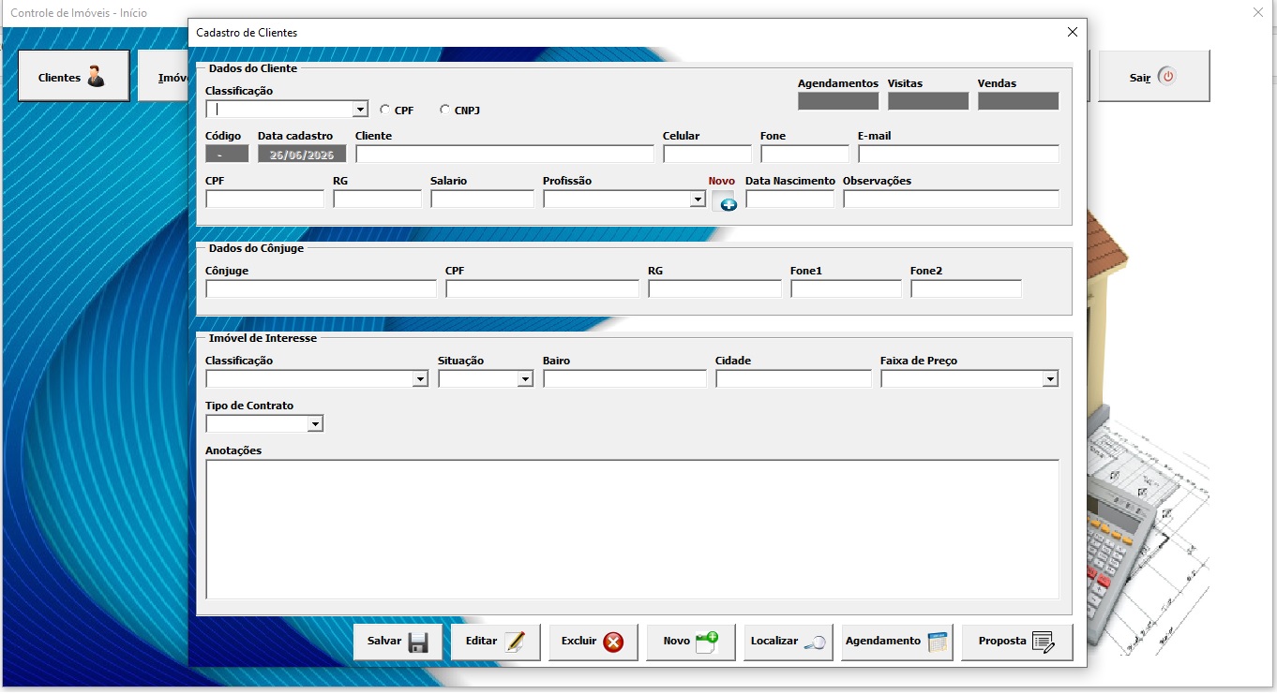The width and height of the screenshot is (1277, 694).
Task: Focus the Salario input field
Action: 482,199
